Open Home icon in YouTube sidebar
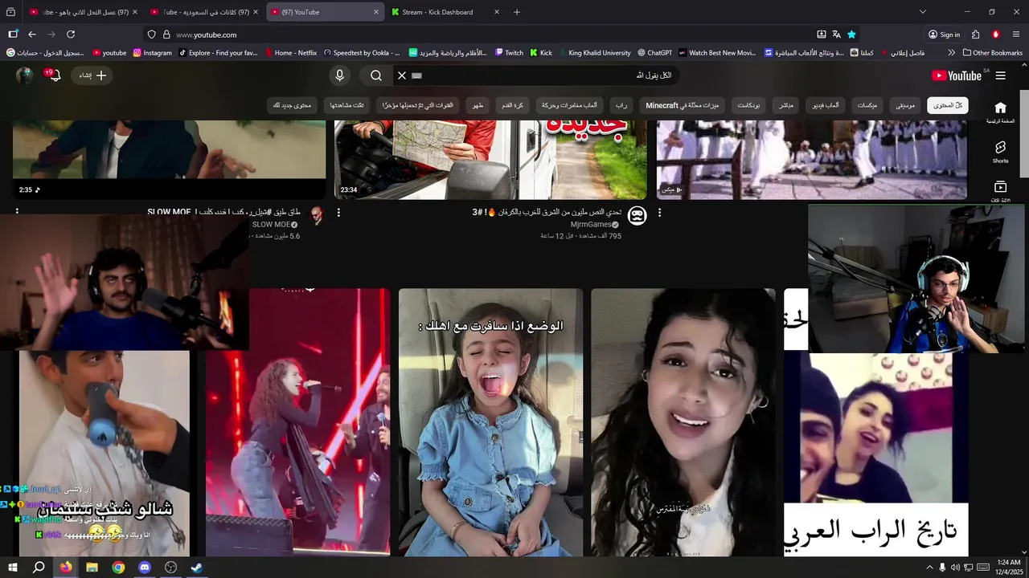 [1000, 112]
